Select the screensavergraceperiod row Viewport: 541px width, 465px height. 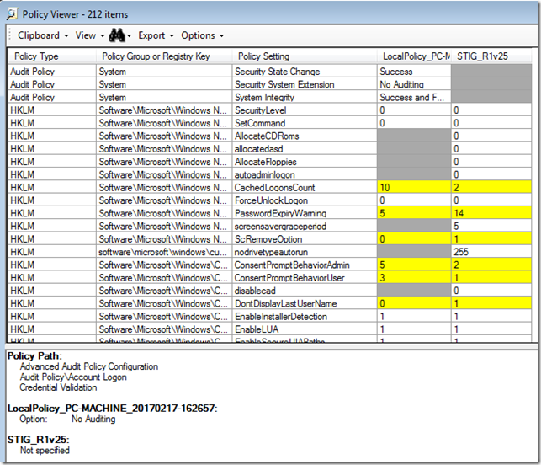click(269, 227)
